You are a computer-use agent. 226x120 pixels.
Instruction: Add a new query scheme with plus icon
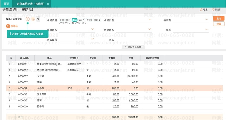tap(28, 19)
